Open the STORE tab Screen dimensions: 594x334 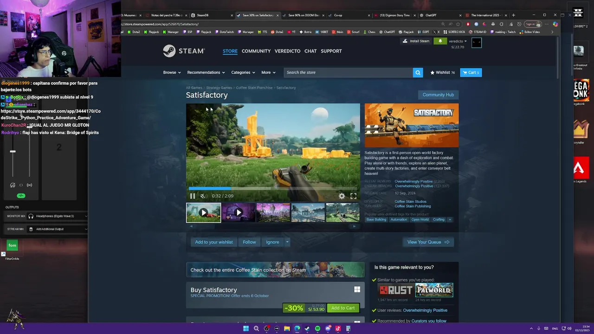pos(230,51)
